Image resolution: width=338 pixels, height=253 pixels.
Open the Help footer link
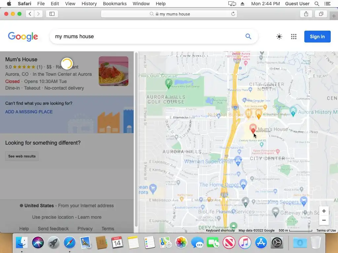tap(24, 229)
